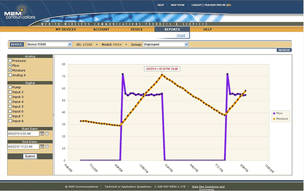Click LOGOUT link in header
The width and height of the screenshot is (304, 191).
pyautogui.click(x=210, y=5)
